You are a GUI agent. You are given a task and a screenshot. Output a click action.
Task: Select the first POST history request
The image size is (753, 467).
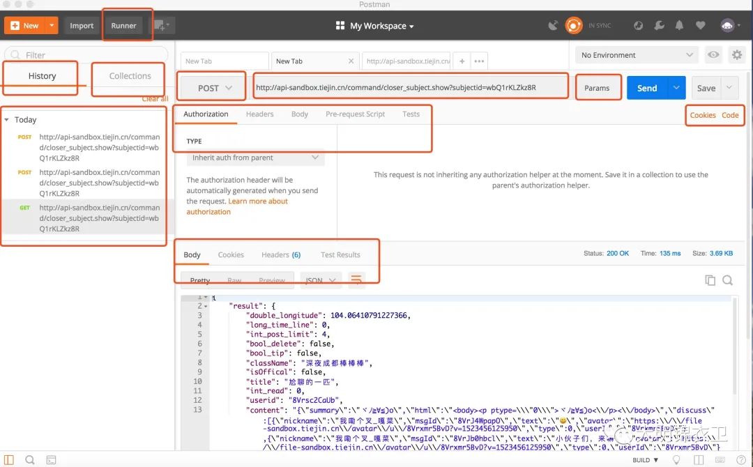coord(87,147)
